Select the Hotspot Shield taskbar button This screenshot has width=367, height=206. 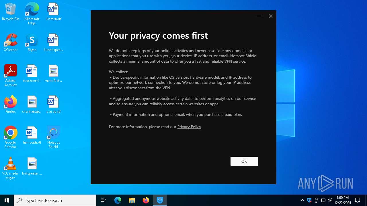pos(160,200)
